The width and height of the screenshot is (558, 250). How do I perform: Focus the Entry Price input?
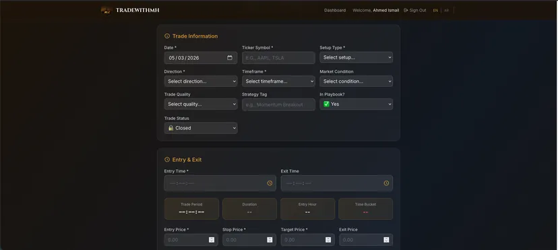click(191, 240)
